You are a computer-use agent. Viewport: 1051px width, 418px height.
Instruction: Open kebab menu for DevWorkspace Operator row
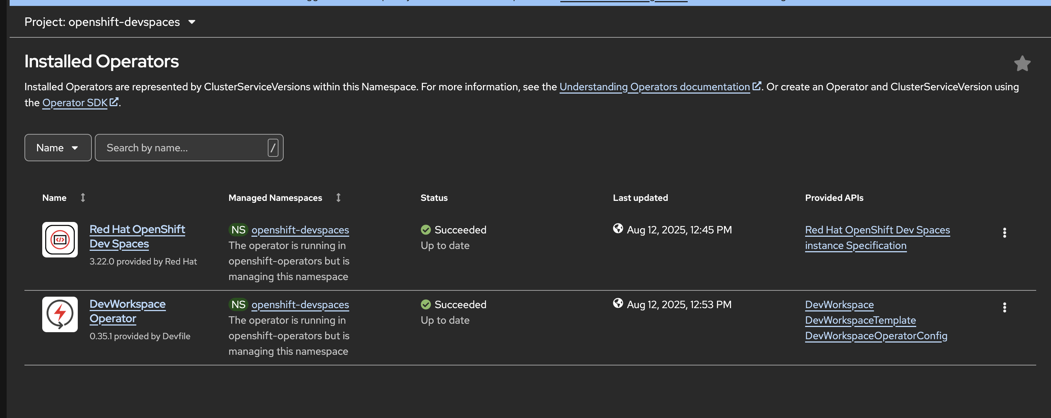point(1004,307)
